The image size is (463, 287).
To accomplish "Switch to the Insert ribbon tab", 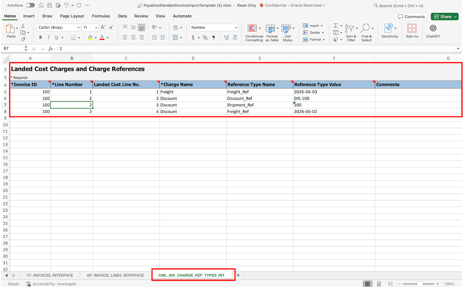I will [29, 16].
